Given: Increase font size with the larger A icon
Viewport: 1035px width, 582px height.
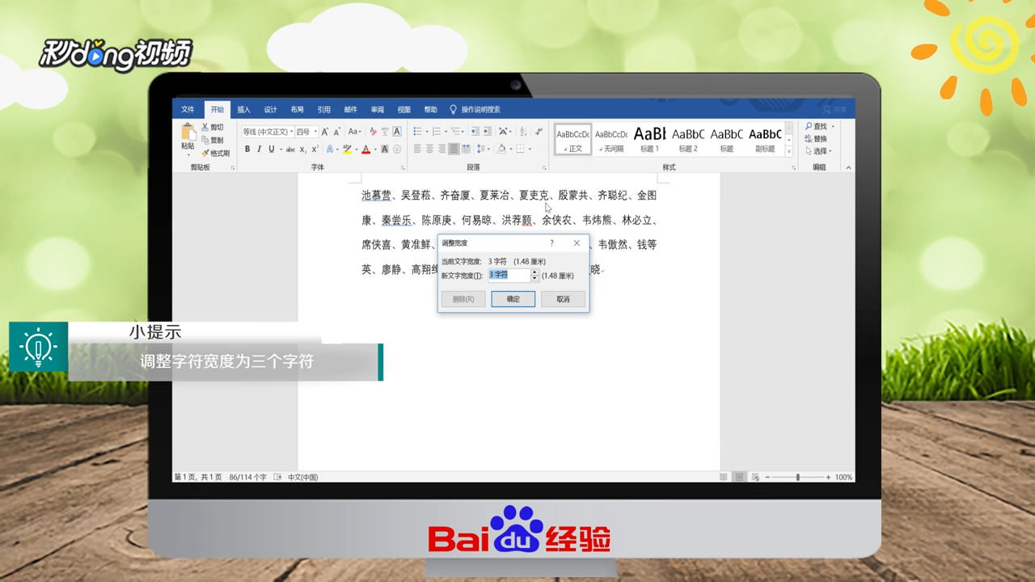Looking at the screenshot, I should [325, 132].
